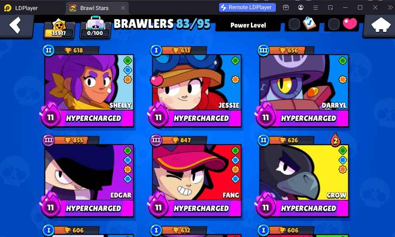Image resolution: width=395 pixels, height=237 pixels.
Task: Toggle the pink heart favorites filter
Action: point(350,24)
